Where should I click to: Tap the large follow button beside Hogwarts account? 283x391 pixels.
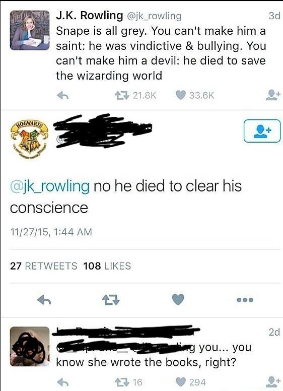(x=262, y=131)
